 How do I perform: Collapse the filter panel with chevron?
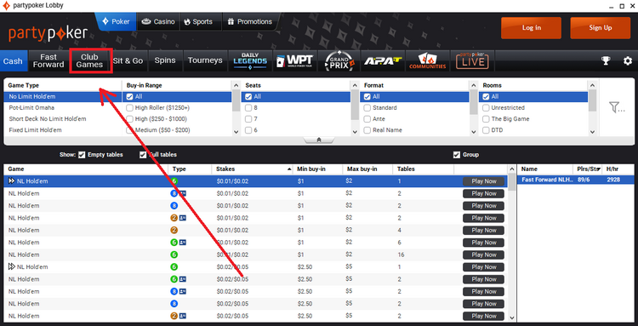[319, 140]
